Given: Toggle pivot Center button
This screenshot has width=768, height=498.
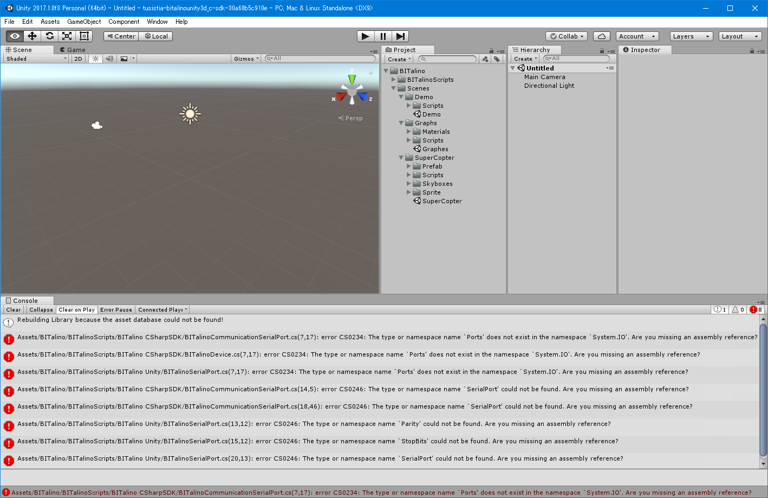Looking at the screenshot, I should click(x=121, y=36).
